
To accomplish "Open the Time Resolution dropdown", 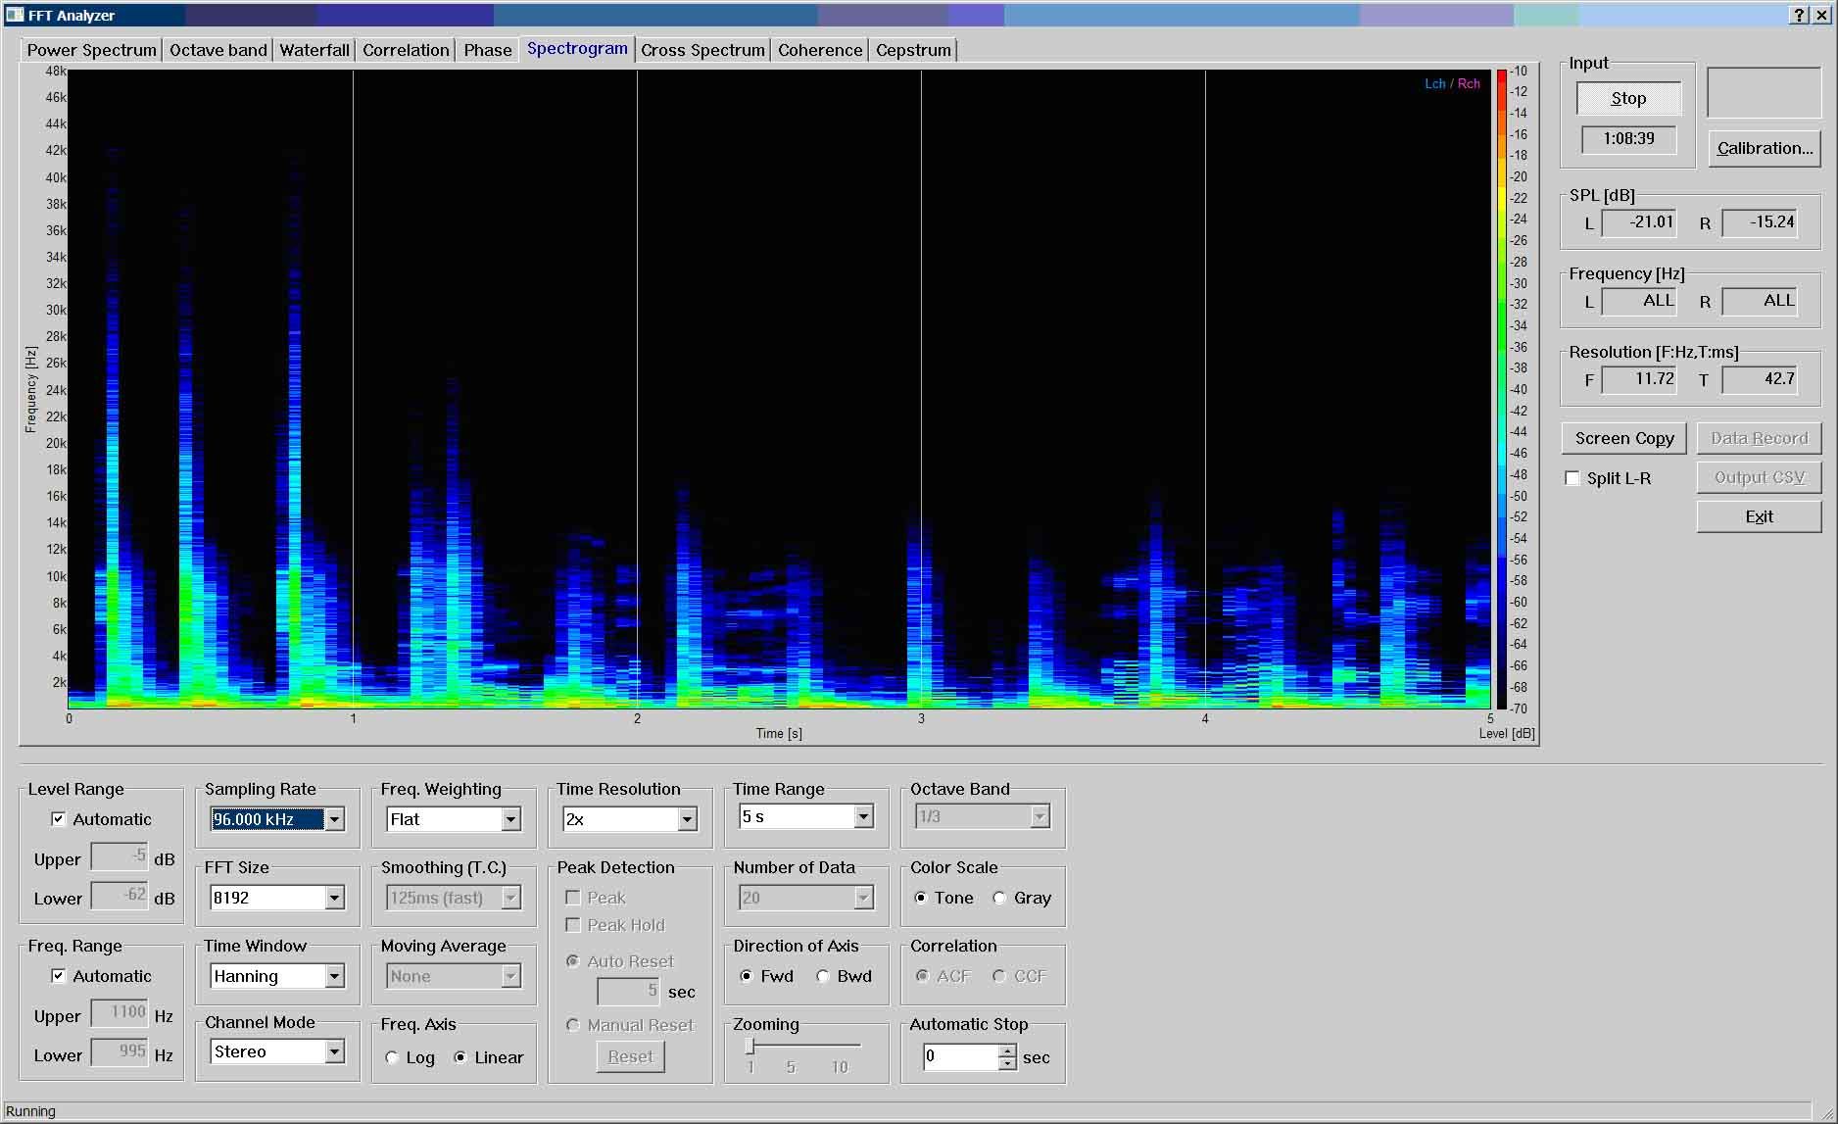I will [687, 819].
